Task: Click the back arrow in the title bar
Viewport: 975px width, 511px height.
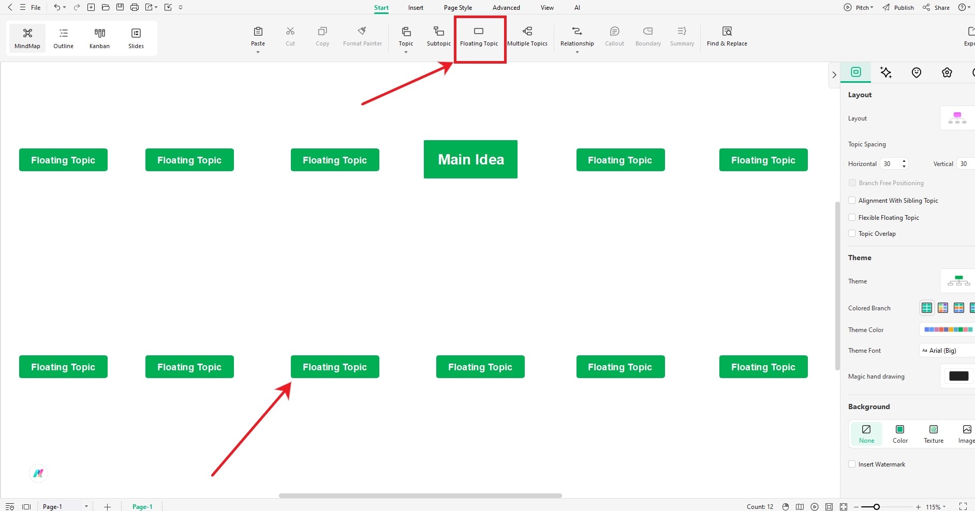Action: point(10,7)
